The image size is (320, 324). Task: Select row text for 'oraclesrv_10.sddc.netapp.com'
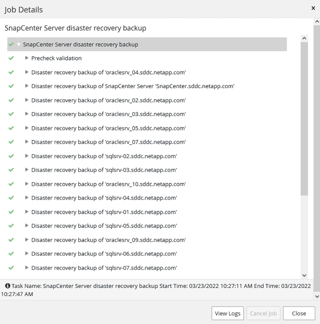(109, 184)
